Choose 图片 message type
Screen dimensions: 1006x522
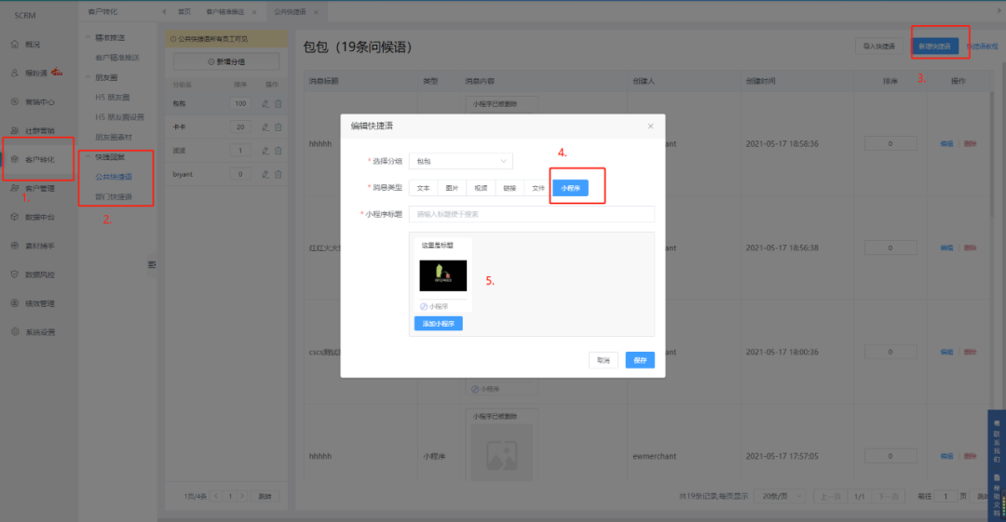(x=452, y=187)
